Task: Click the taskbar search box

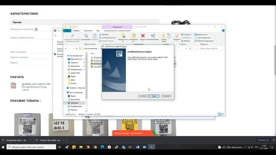Action: coord(31,147)
